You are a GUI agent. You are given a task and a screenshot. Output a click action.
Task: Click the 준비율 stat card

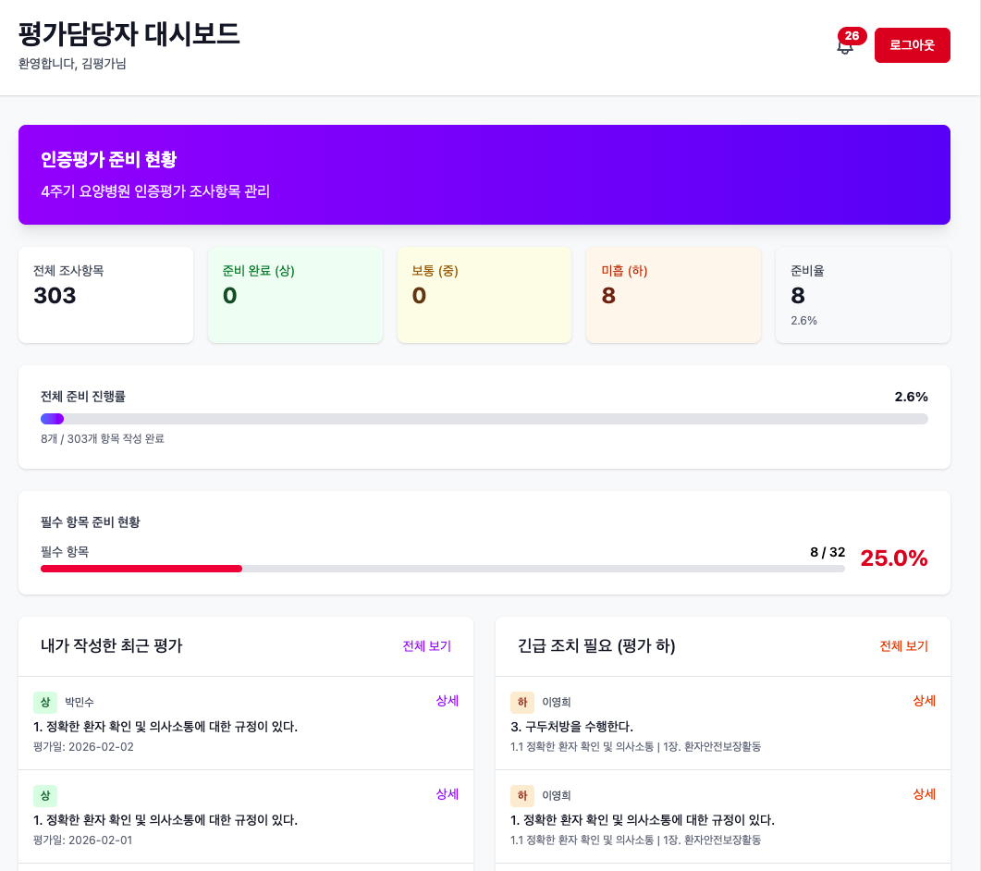point(862,294)
